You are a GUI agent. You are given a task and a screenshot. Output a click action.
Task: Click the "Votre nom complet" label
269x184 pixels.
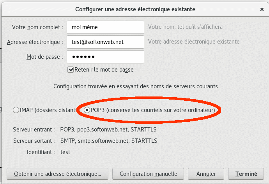pos(37,27)
